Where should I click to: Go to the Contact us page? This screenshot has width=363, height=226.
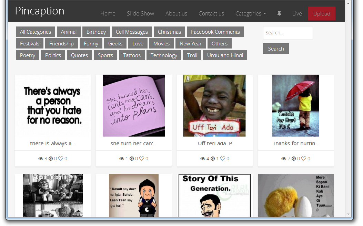click(211, 14)
